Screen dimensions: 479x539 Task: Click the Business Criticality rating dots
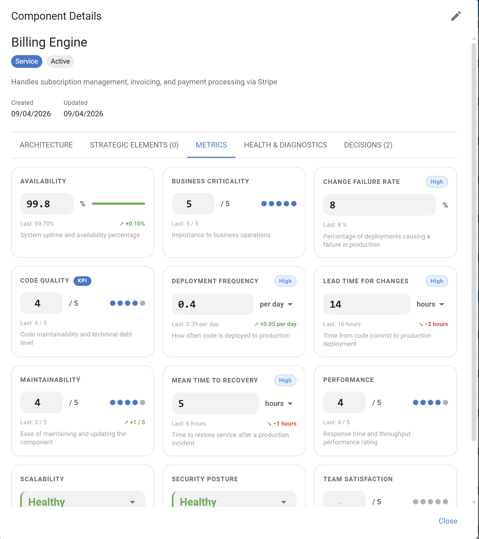click(279, 204)
